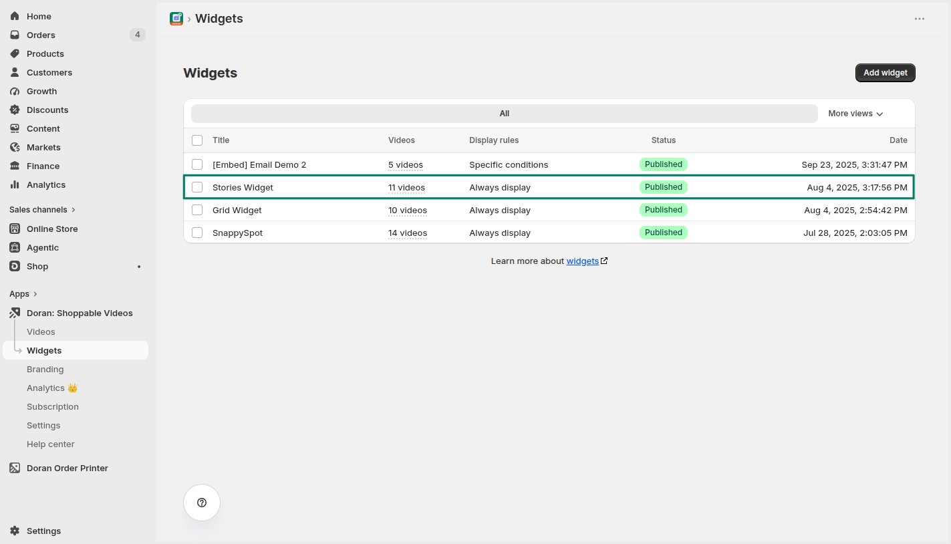
Task: Open Branding under Doran app
Action: point(45,369)
